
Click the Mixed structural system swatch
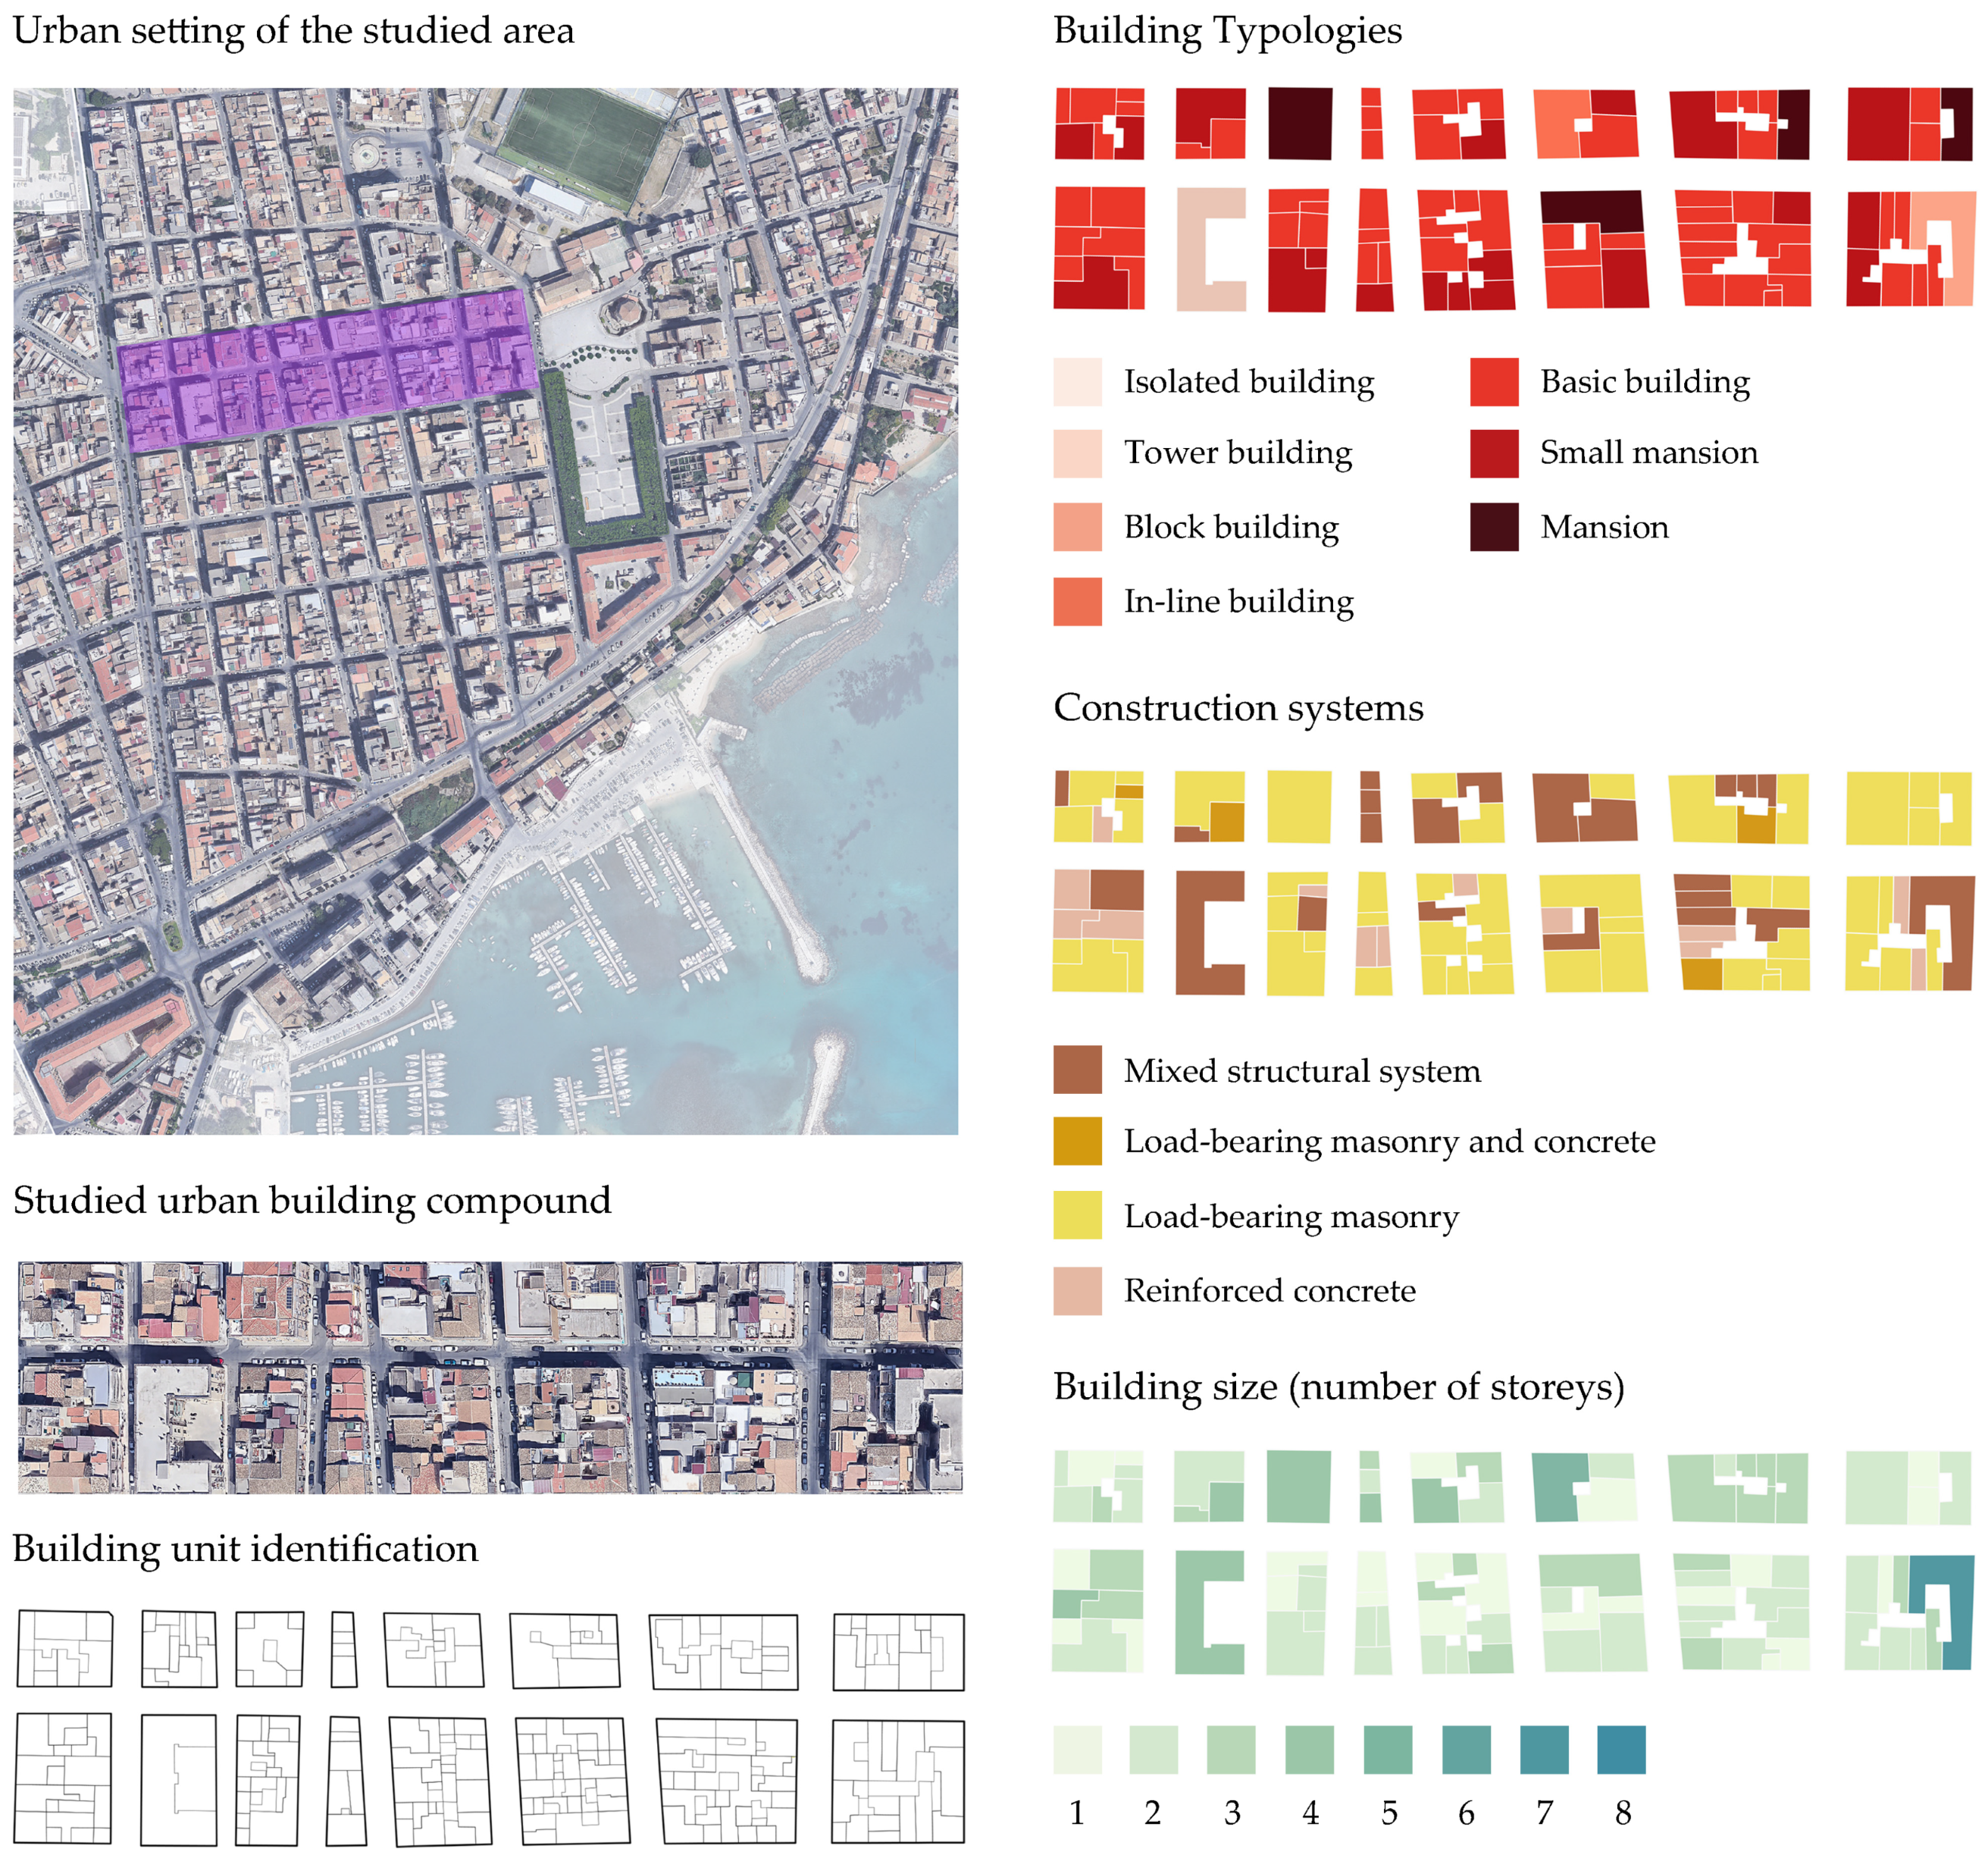click(1077, 1069)
